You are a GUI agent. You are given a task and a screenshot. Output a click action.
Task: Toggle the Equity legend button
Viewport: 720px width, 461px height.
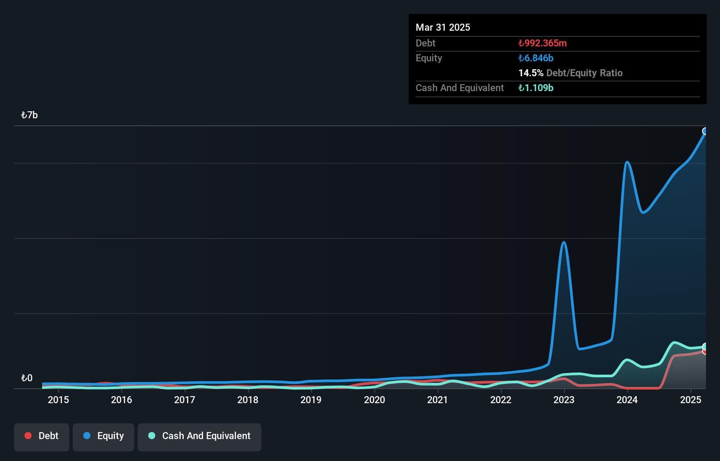(x=103, y=437)
